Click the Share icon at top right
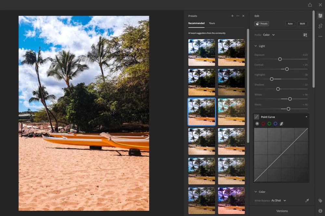 [310, 5]
